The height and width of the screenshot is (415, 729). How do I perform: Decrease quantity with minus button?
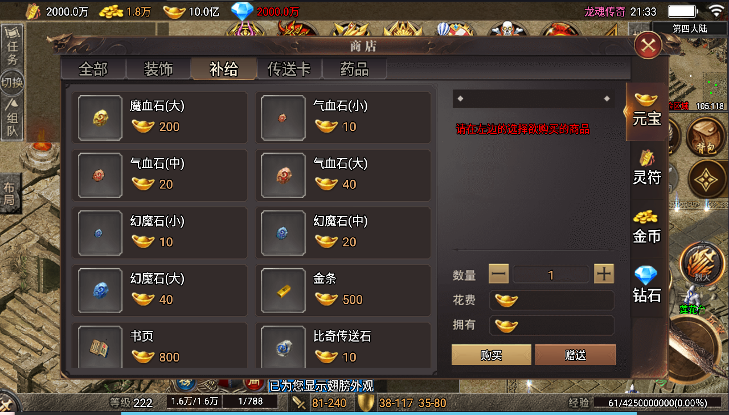coord(498,274)
